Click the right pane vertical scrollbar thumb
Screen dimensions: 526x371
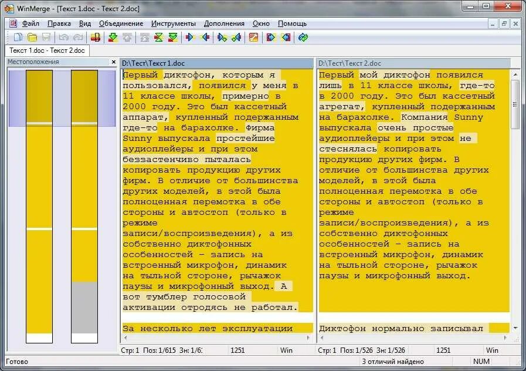[x=515, y=104]
